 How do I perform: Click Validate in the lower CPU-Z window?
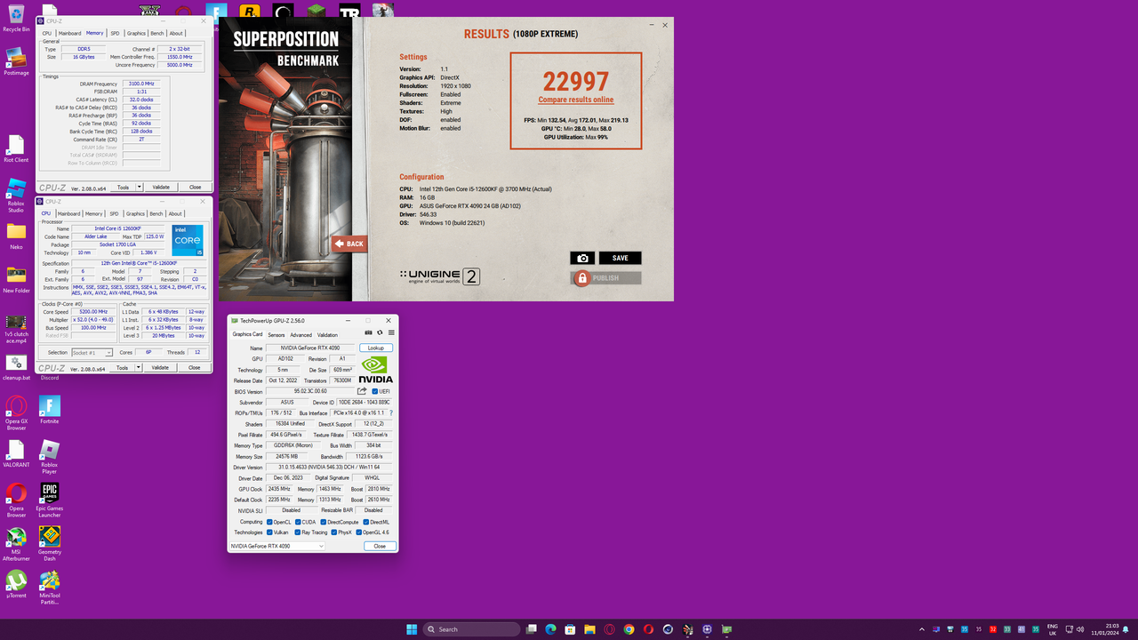(160, 367)
